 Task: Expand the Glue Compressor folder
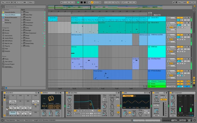click(22, 33)
